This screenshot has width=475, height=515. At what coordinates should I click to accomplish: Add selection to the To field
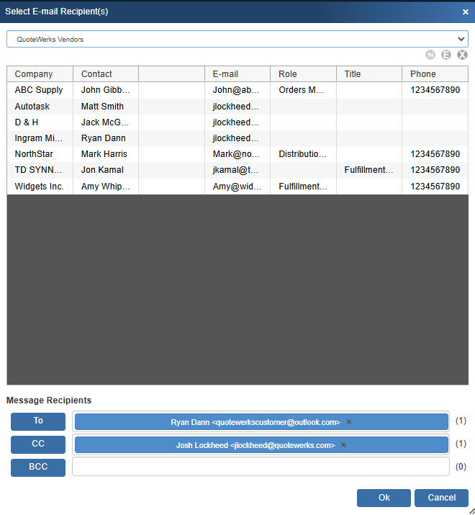click(38, 421)
